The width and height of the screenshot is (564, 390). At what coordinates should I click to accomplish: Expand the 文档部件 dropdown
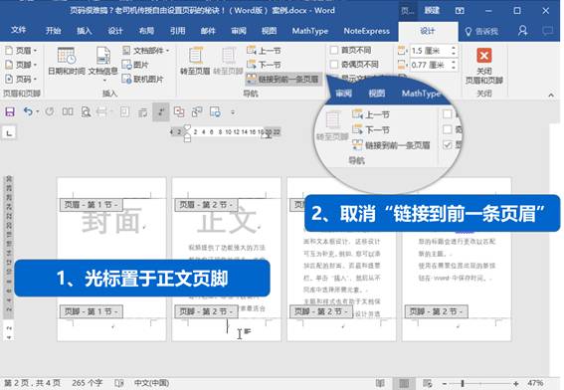pos(145,51)
